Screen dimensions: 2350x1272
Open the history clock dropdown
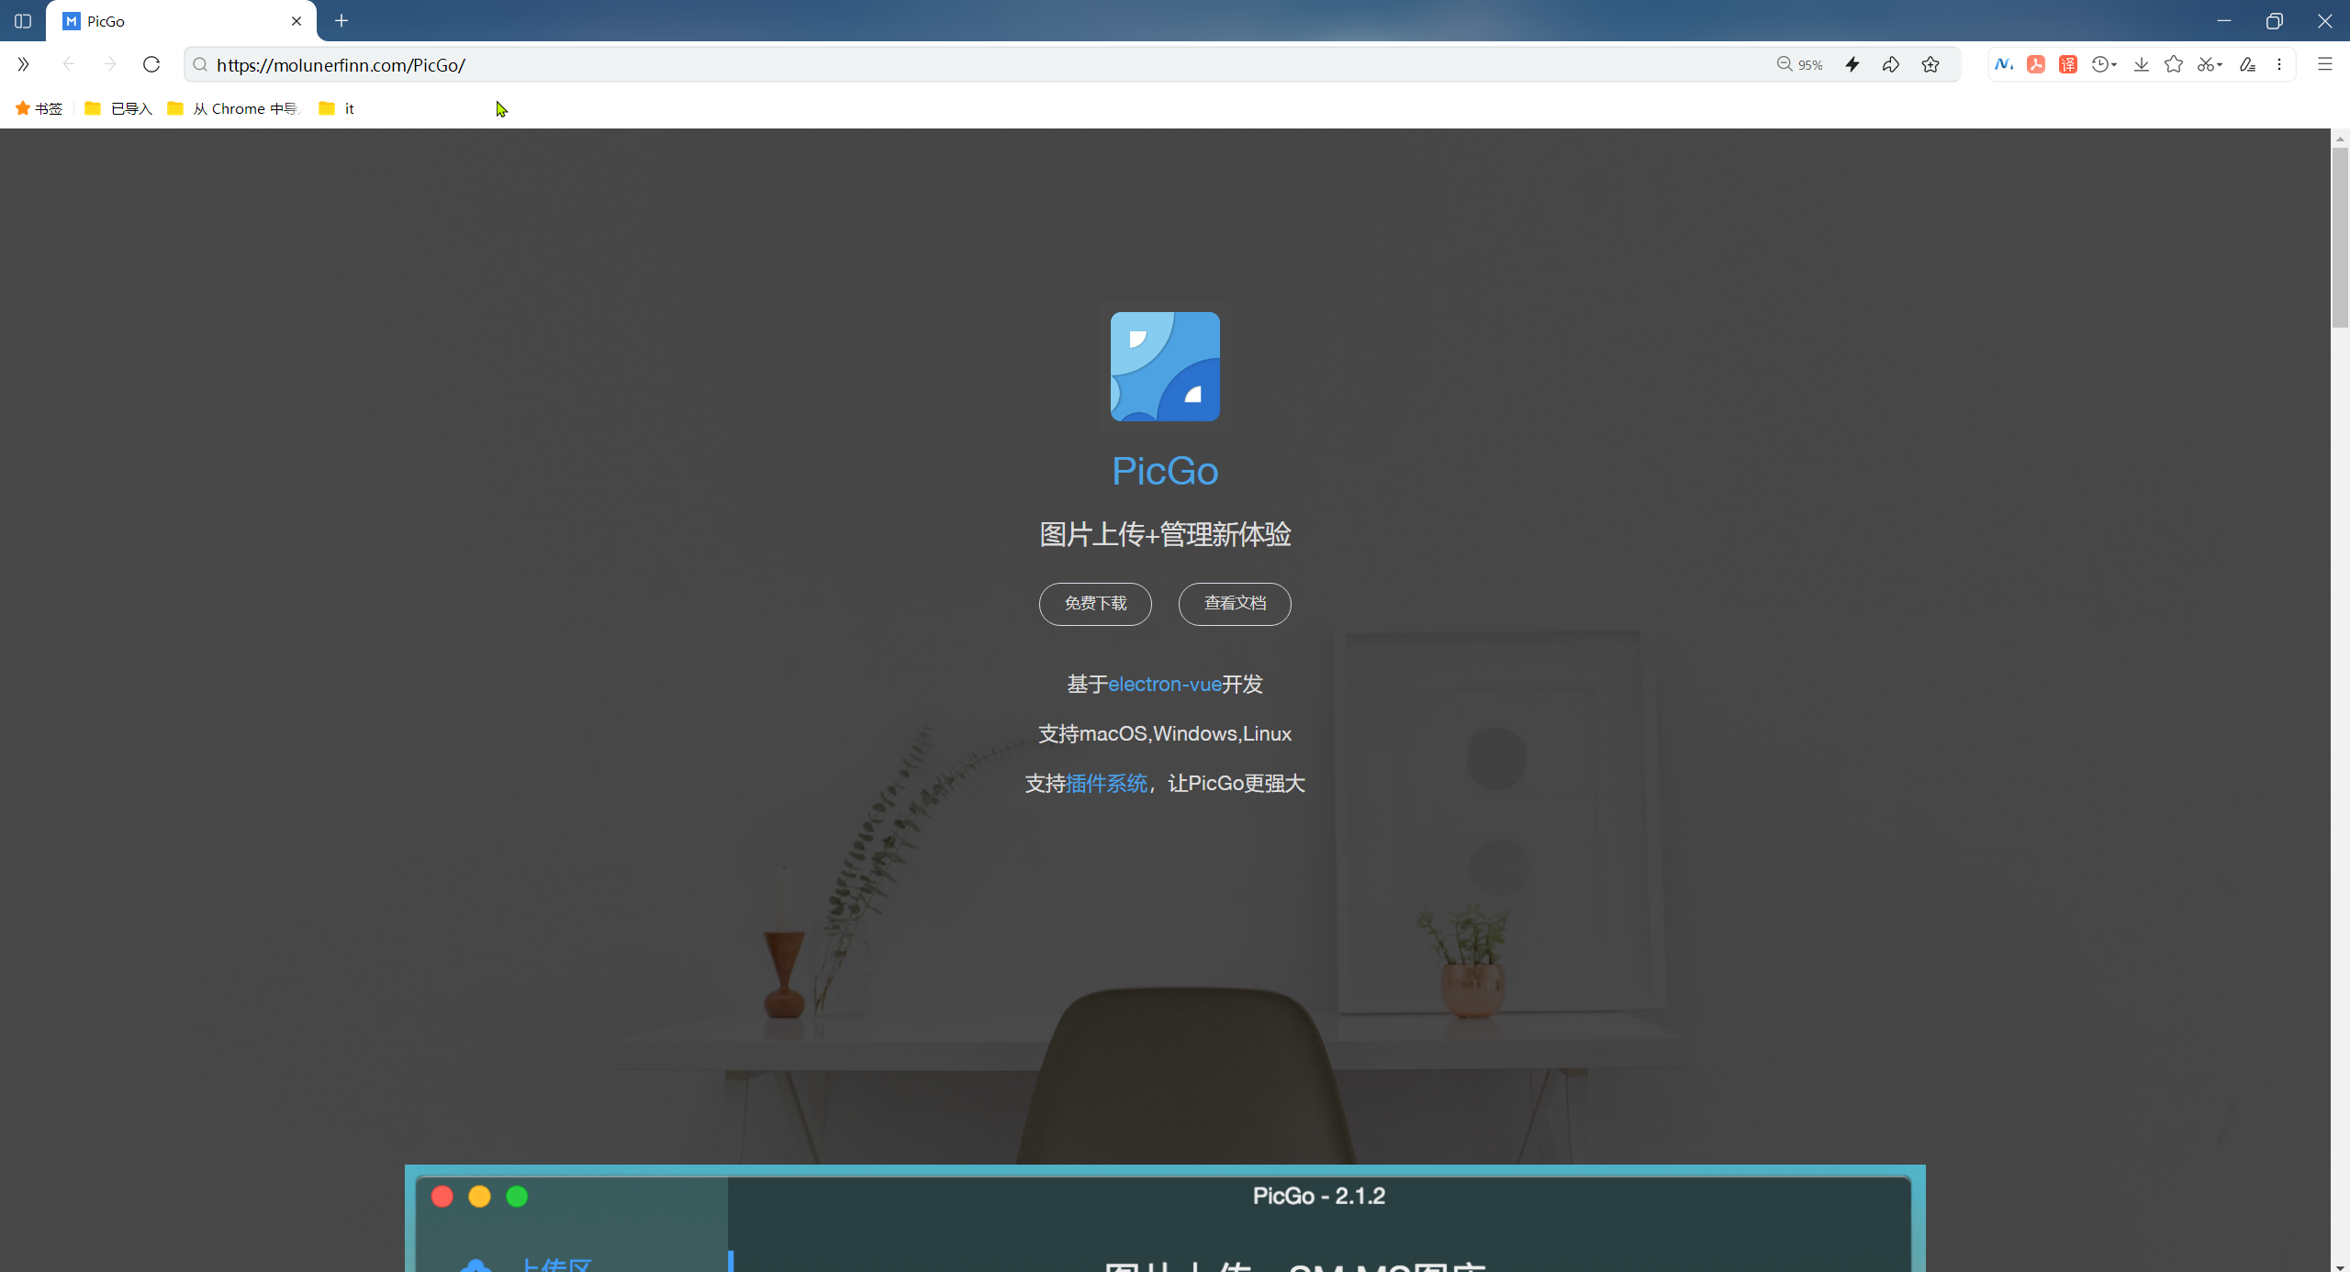pyautogui.click(x=2104, y=64)
